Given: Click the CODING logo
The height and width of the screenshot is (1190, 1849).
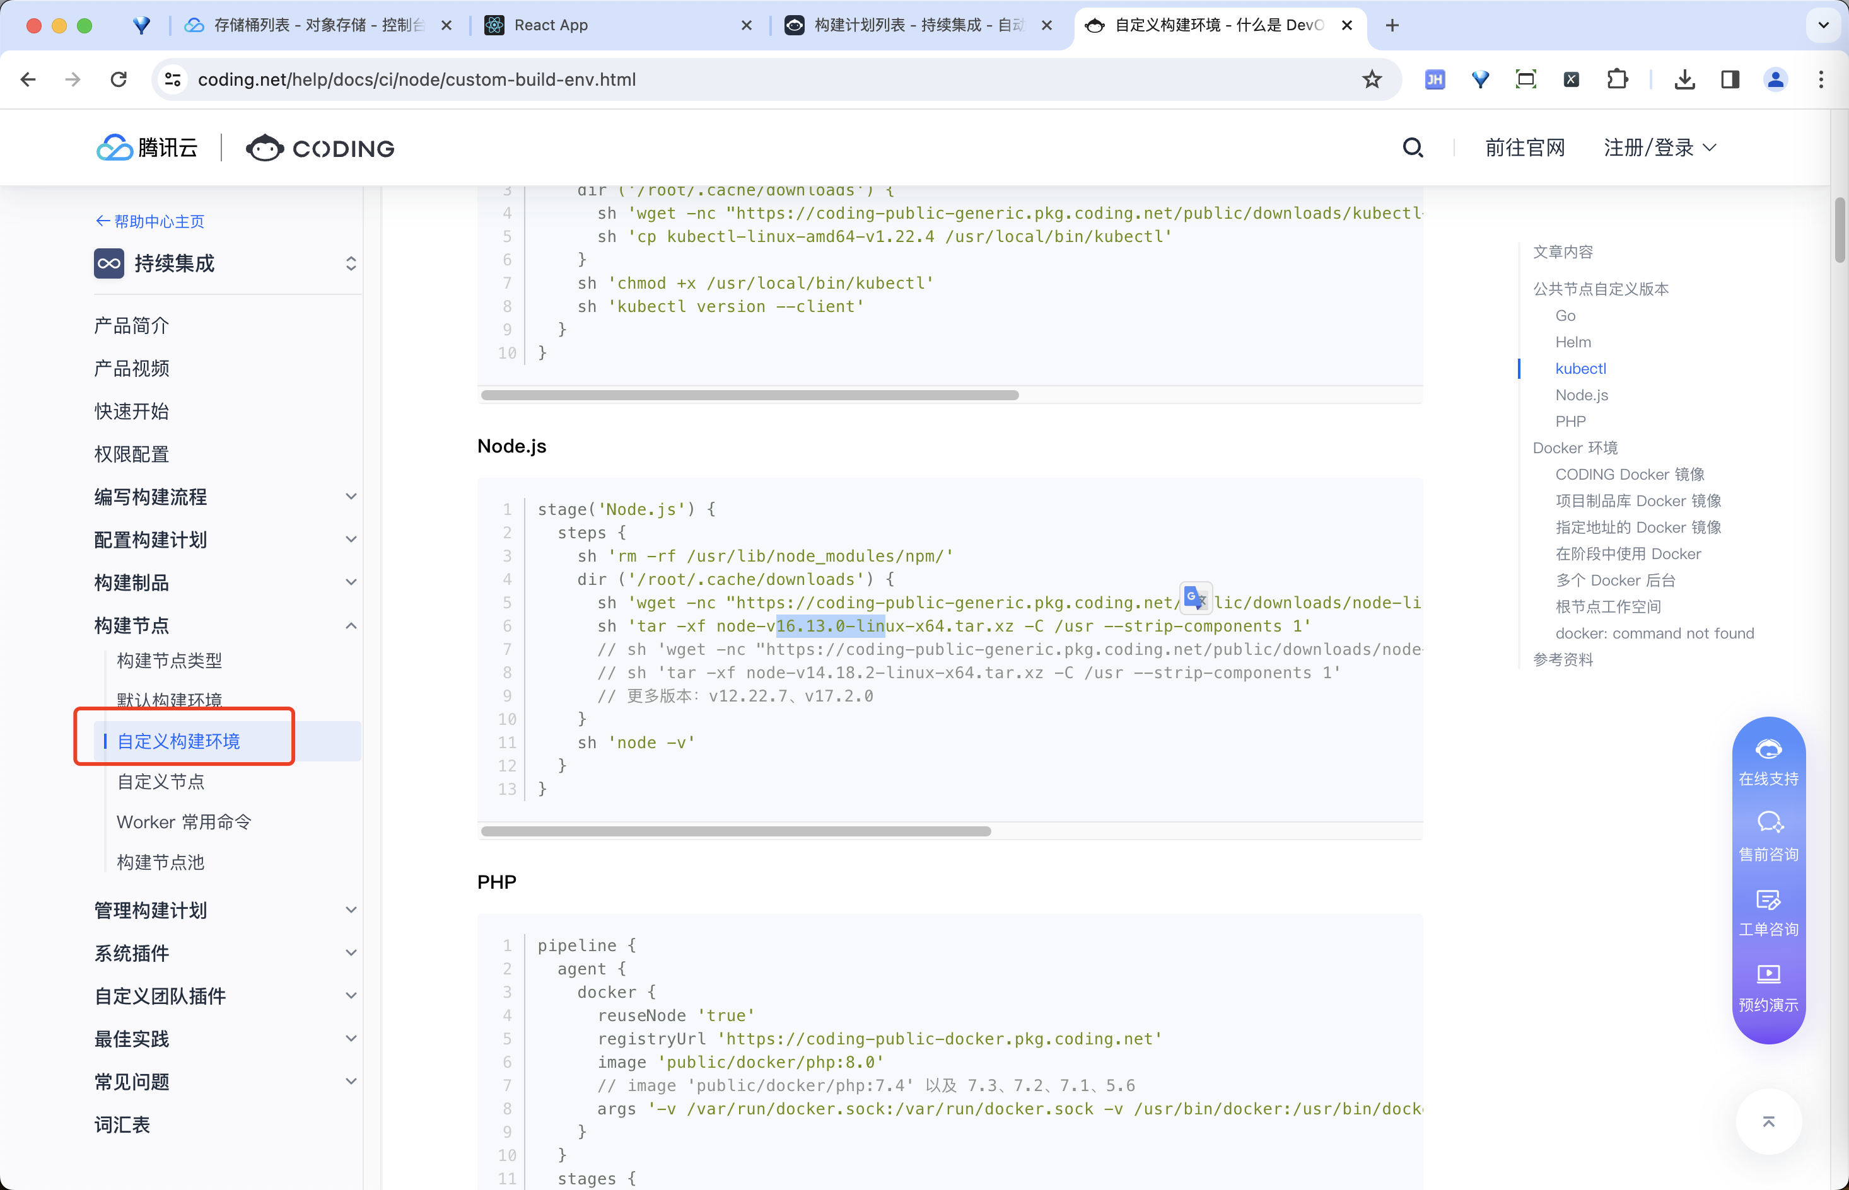Looking at the screenshot, I should (x=320, y=147).
